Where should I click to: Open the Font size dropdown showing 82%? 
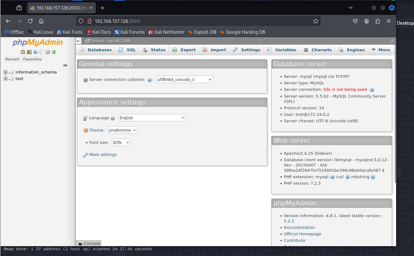(x=121, y=142)
